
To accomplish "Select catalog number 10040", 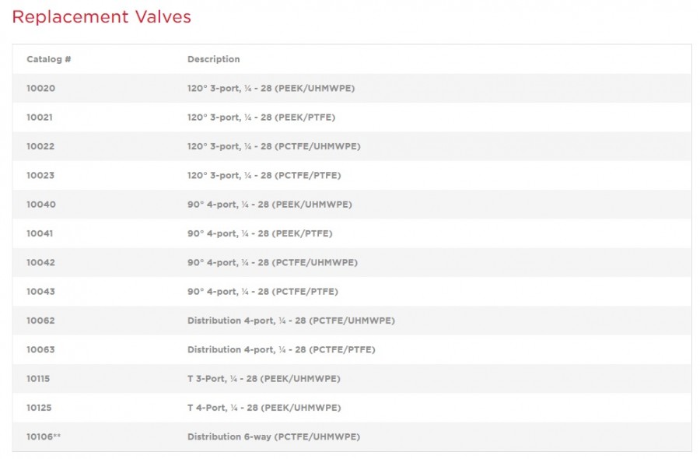I will tap(40, 205).
